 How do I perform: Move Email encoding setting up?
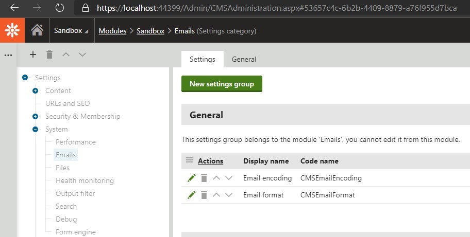coord(216,178)
